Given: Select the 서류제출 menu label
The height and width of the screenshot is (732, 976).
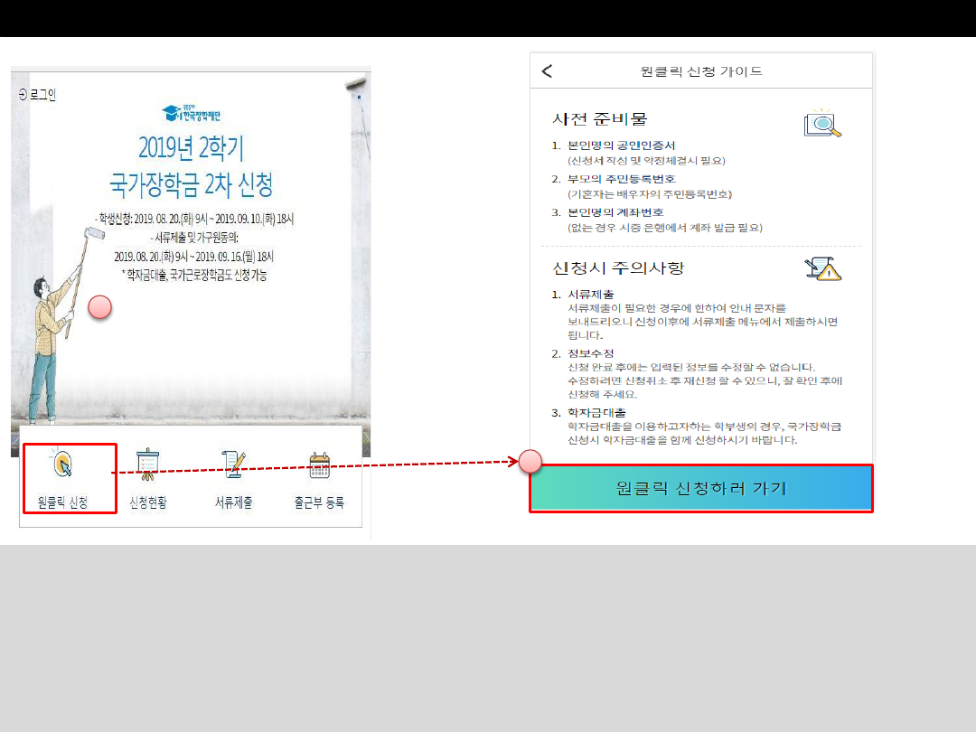Looking at the screenshot, I should (x=233, y=502).
